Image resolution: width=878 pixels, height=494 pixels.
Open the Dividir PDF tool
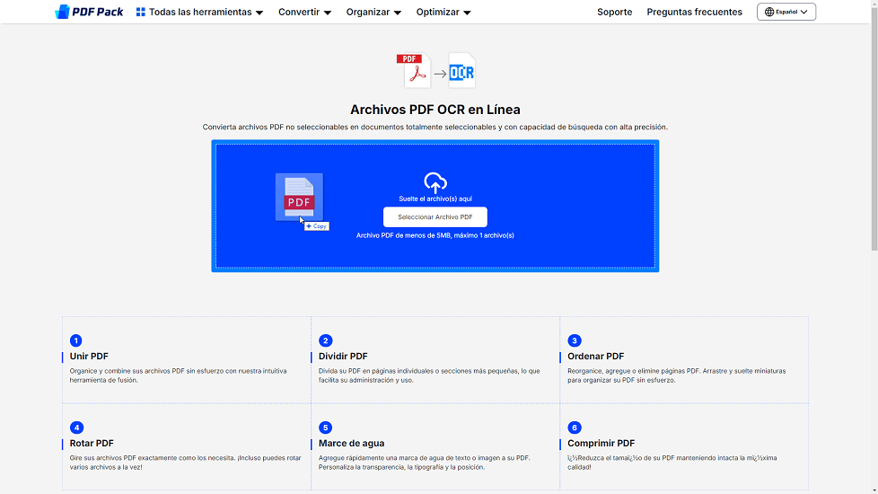coord(343,356)
